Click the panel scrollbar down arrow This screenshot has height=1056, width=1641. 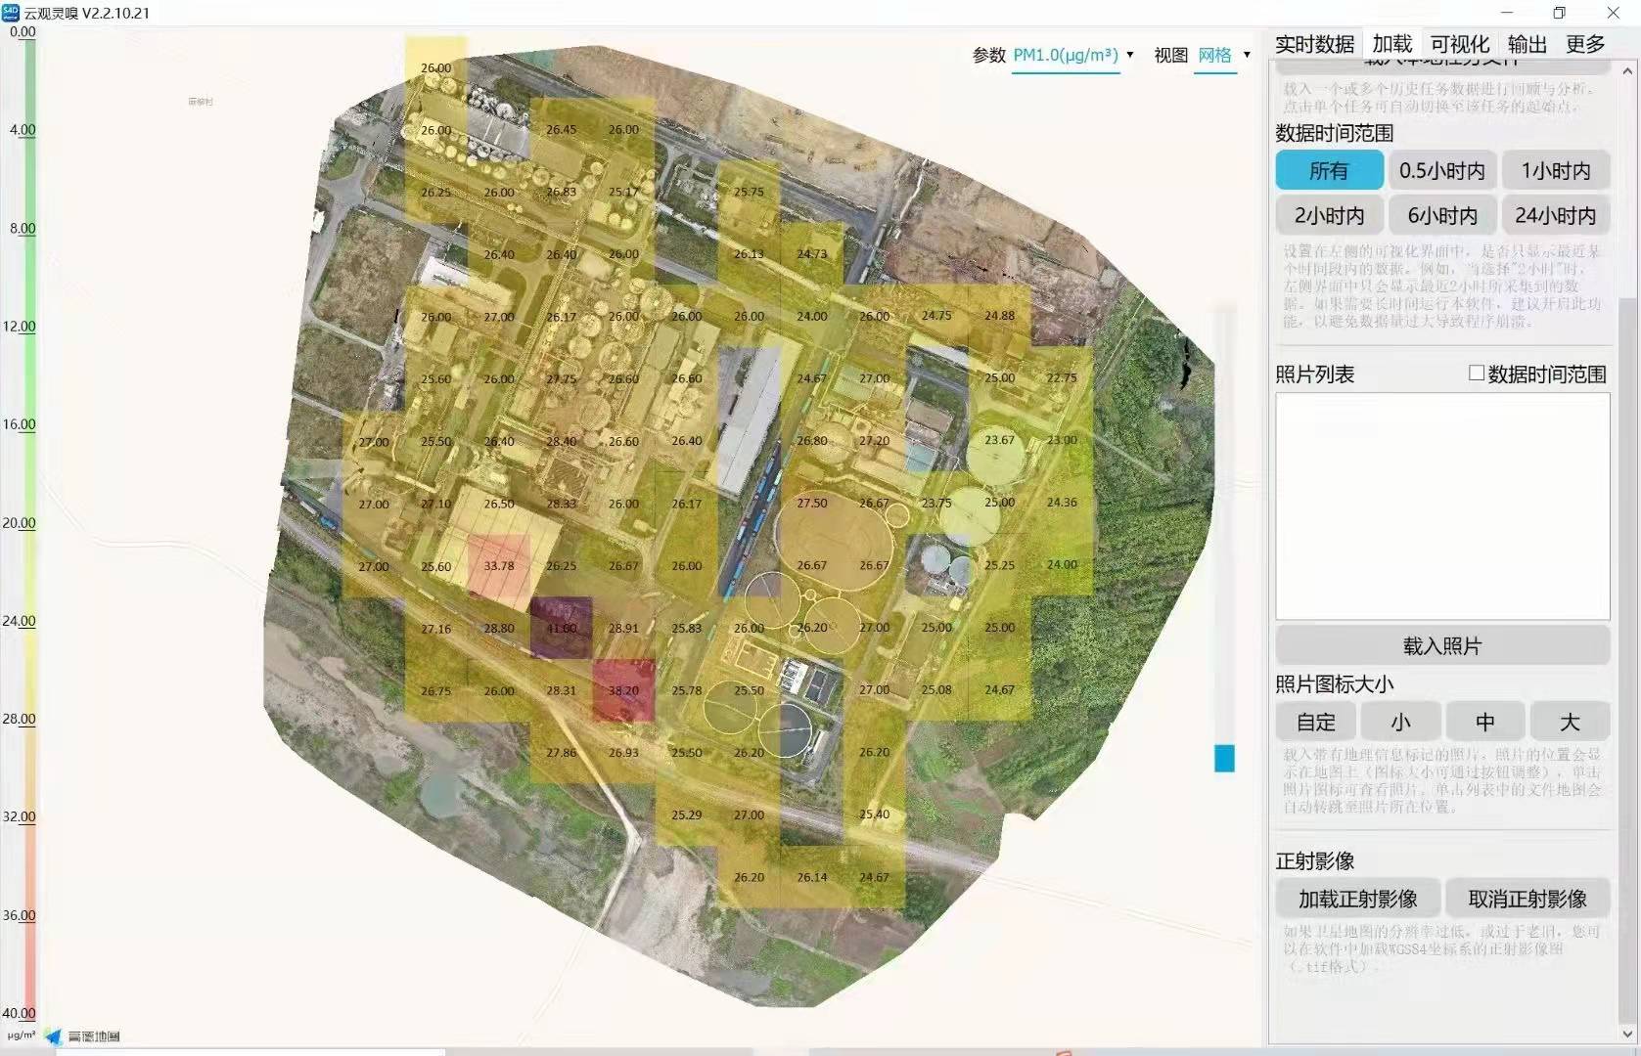click(1627, 1034)
